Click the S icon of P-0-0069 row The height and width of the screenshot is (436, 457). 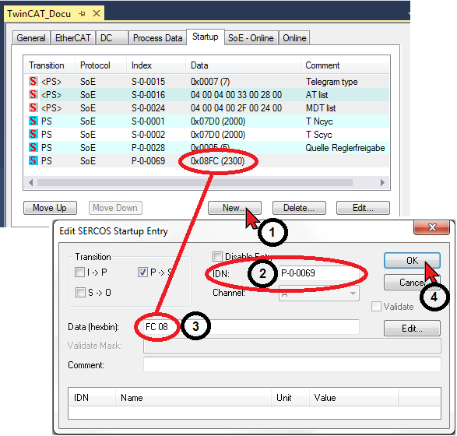pos(33,161)
